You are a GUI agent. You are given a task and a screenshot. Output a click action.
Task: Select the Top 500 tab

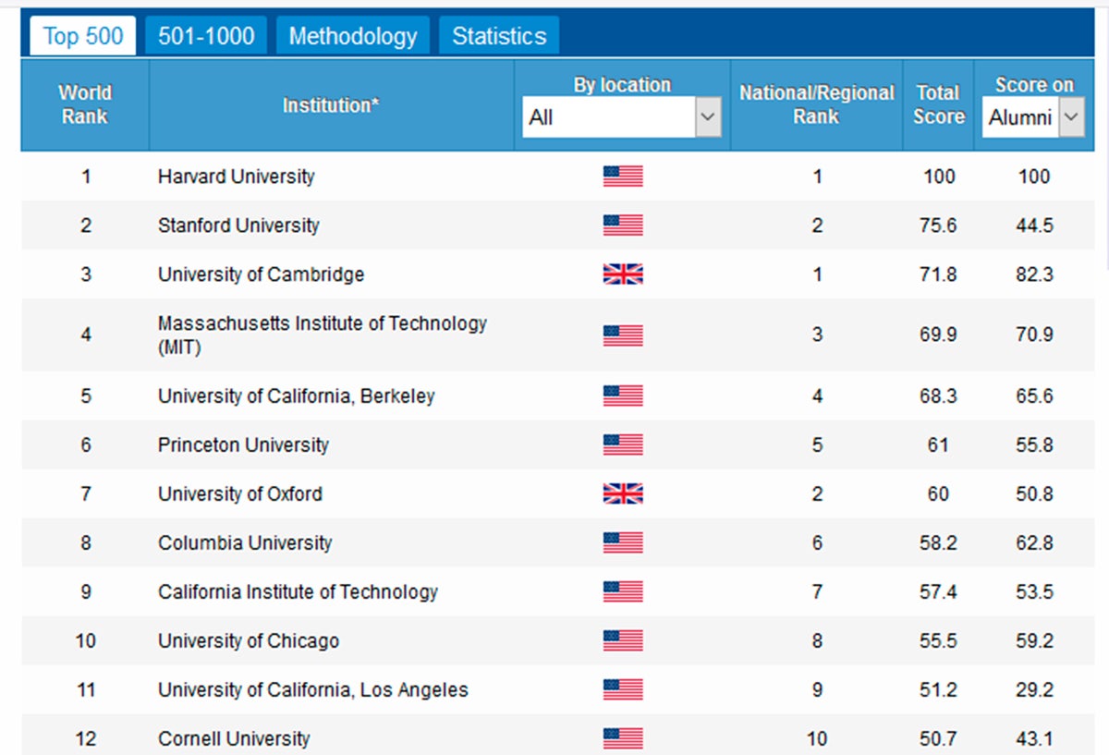coord(83,36)
